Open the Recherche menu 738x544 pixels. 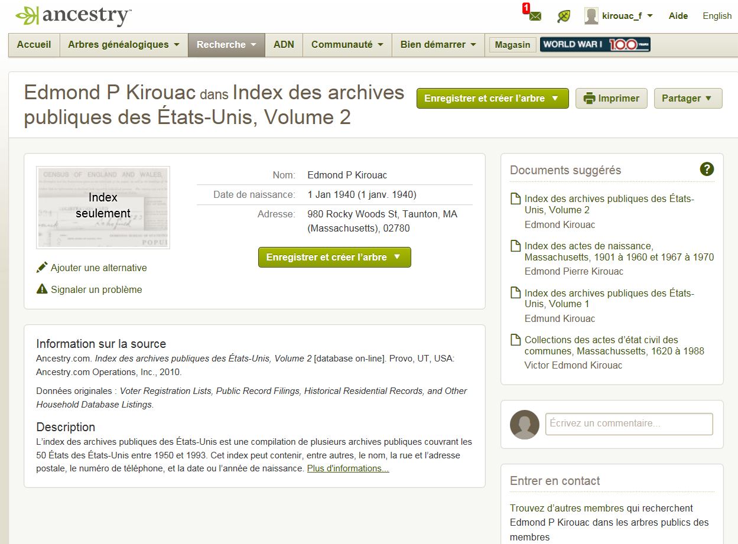(x=226, y=45)
